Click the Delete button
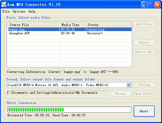162x123 pixels. [144, 42]
